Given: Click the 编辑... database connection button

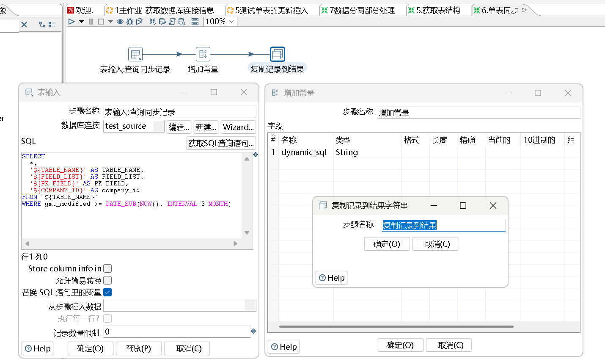Looking at the screenshot, I should (x=179, y=127).
